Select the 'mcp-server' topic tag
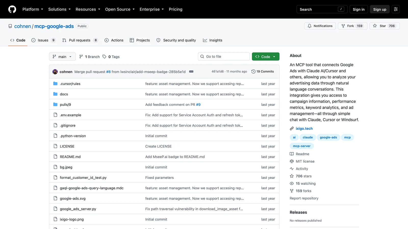Viewport: 408px width, 229px height. [302, 146]
